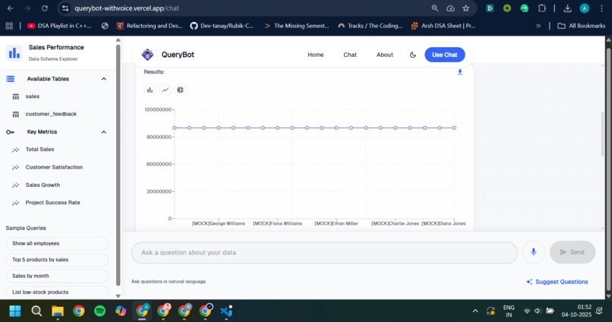This screenshot has width=612, height=322.
Task: Open the Windows Start menu
Action: pos(15,311)
